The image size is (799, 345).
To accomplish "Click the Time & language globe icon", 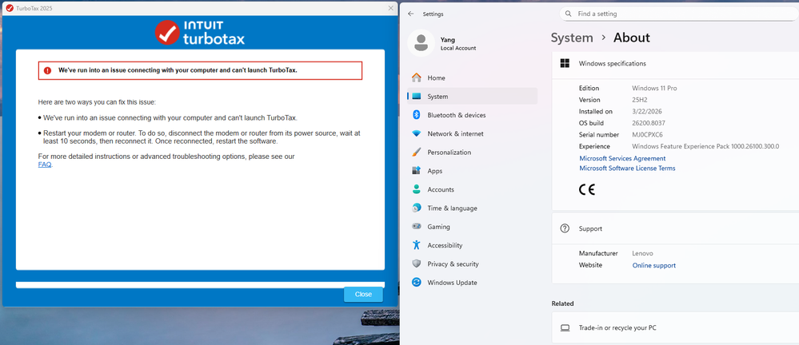I will point(417,208).
